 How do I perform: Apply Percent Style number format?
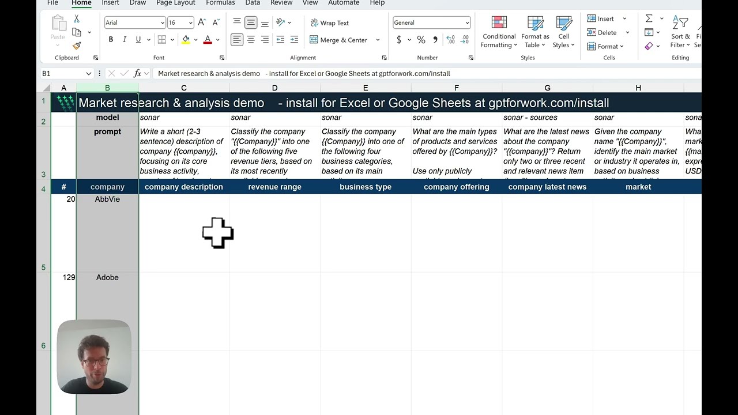tap(421, 40)
